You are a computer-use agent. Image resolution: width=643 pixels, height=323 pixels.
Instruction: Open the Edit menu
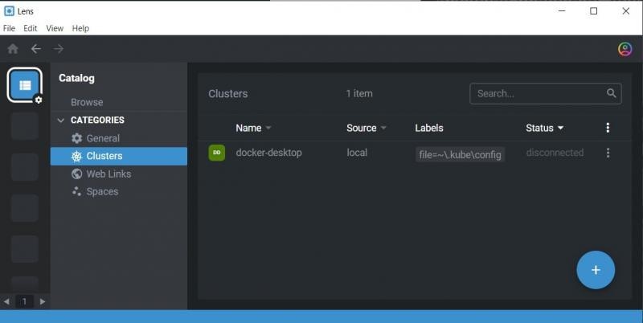[31, 28]
